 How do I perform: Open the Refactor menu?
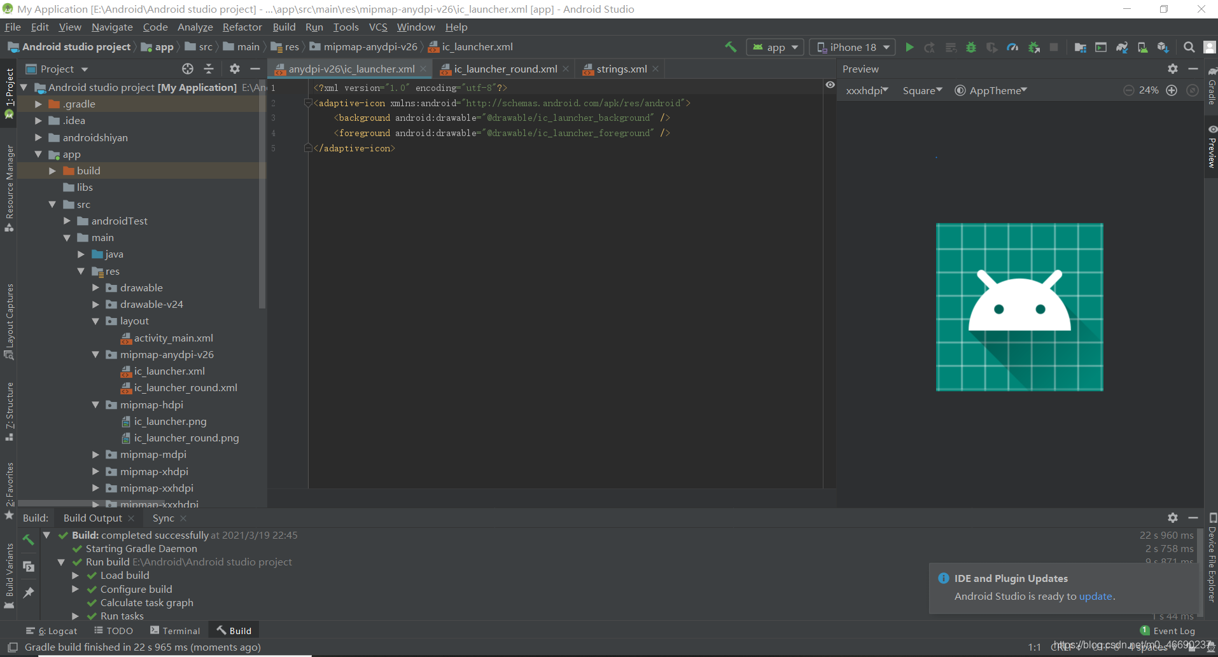(x=242, y=27)
